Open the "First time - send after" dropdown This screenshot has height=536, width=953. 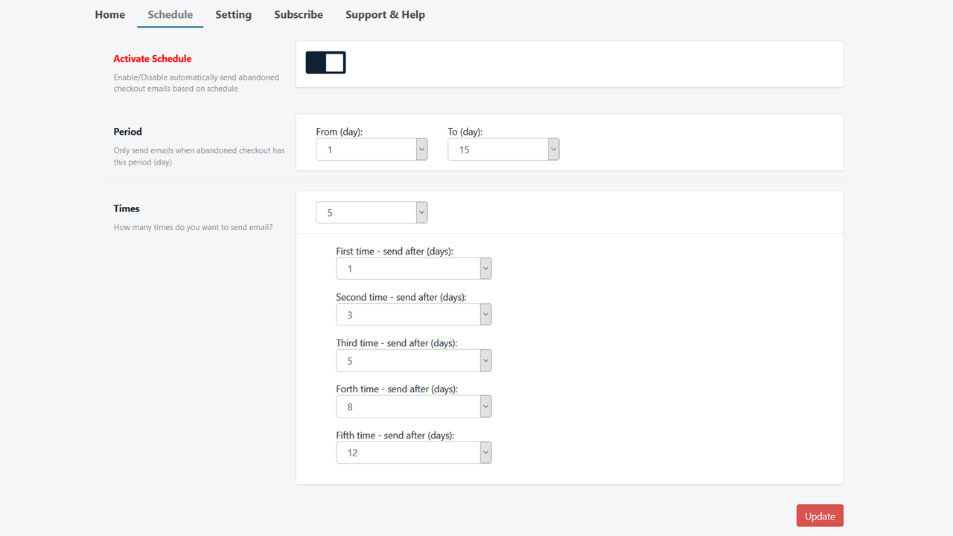coord(485,268)
